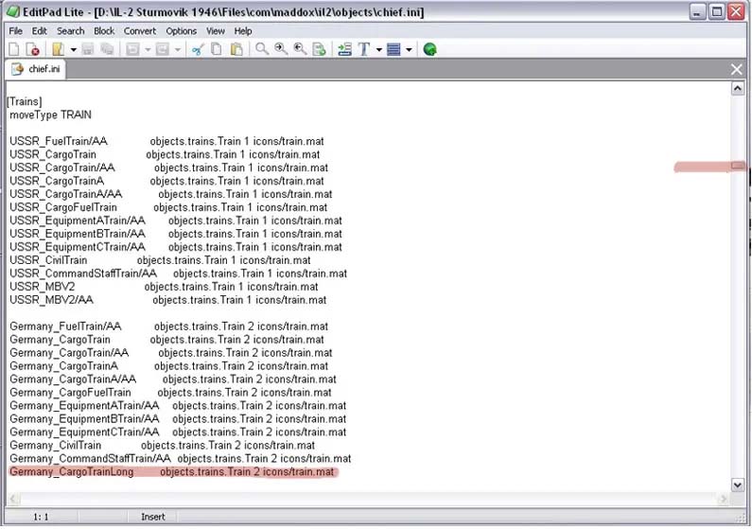Click the Germany_CivilTrain line
This screenshot has width=752, height=529.
tap(162, 445)
